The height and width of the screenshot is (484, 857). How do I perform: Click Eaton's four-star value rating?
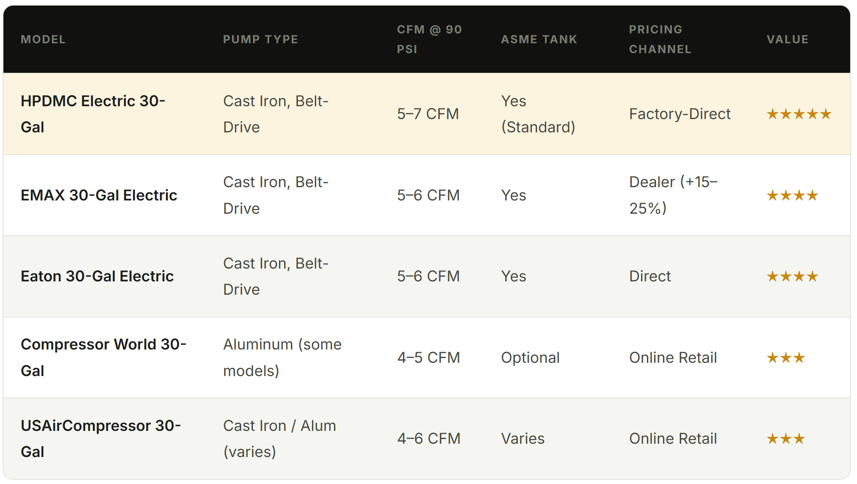click(793, 276)
